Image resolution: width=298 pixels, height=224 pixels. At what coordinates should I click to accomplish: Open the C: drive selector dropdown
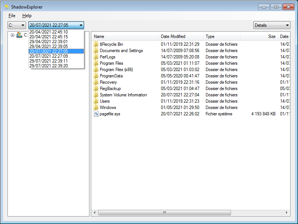(16, 25)
